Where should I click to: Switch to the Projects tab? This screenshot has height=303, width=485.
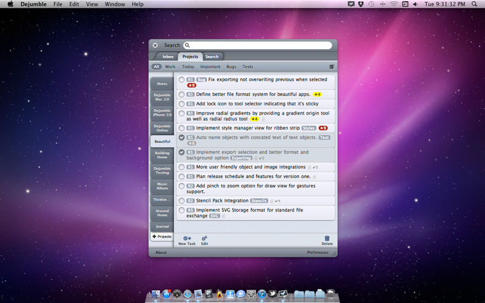pos(190,56)
